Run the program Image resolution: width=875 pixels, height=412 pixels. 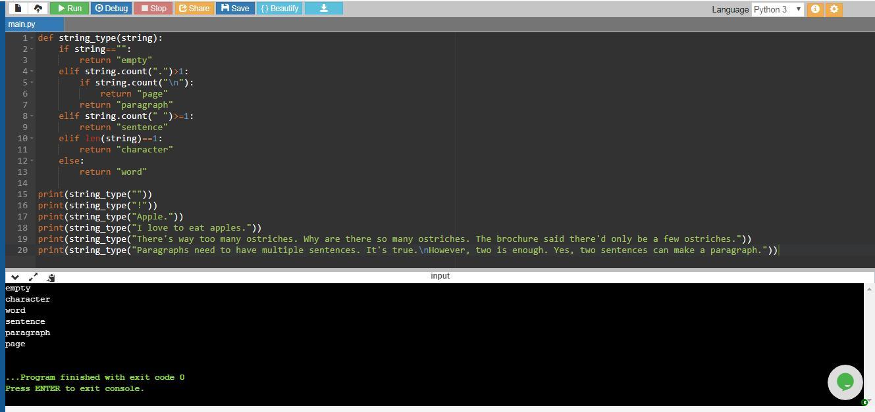coord(69,9)
